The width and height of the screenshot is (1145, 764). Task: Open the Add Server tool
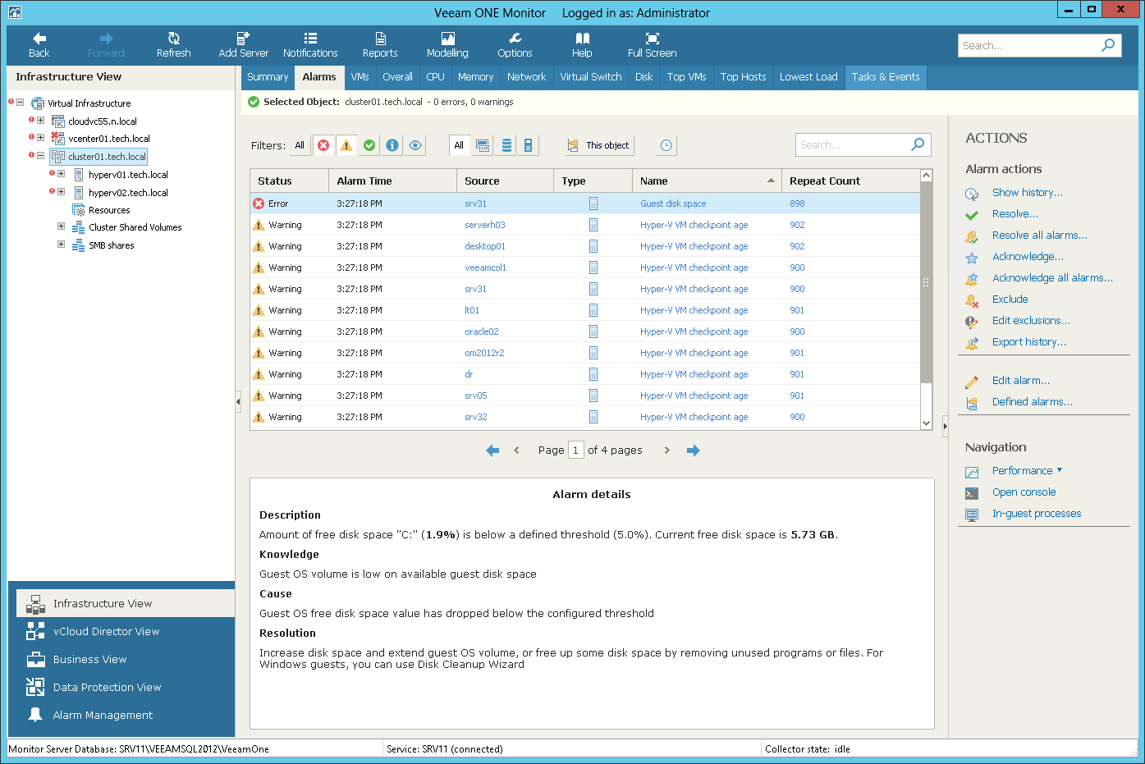coord(243,45)
